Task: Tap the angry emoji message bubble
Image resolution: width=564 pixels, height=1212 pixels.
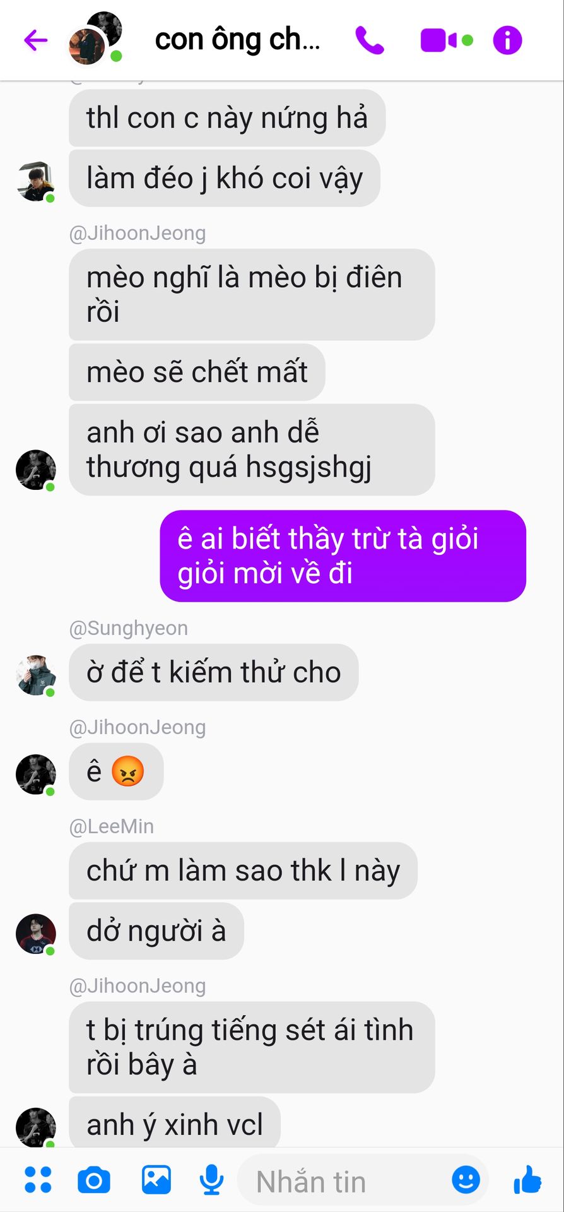Action: 116,771
